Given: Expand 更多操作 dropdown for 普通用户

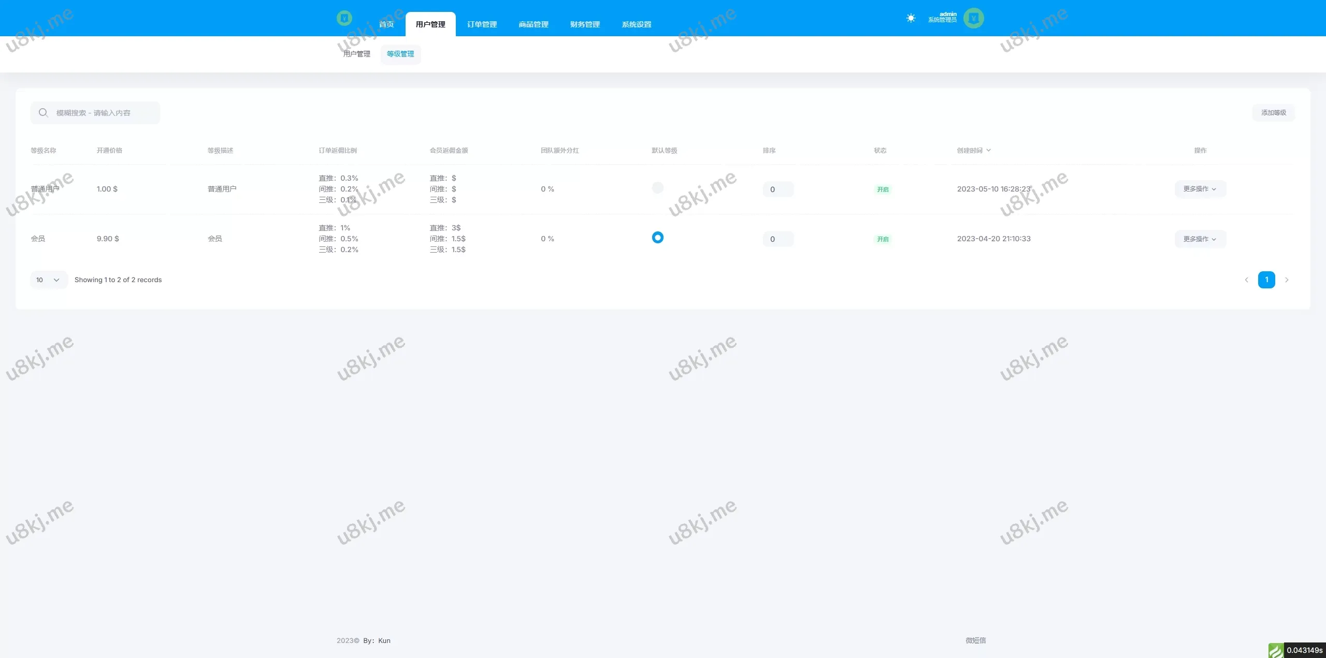Looking at the screenshot, I should [x=1200, y=189].
